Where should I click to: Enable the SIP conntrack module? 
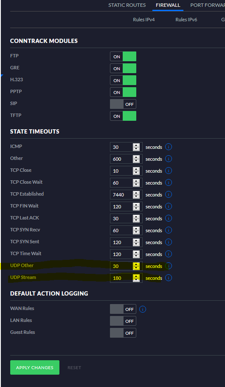(123, 104)
